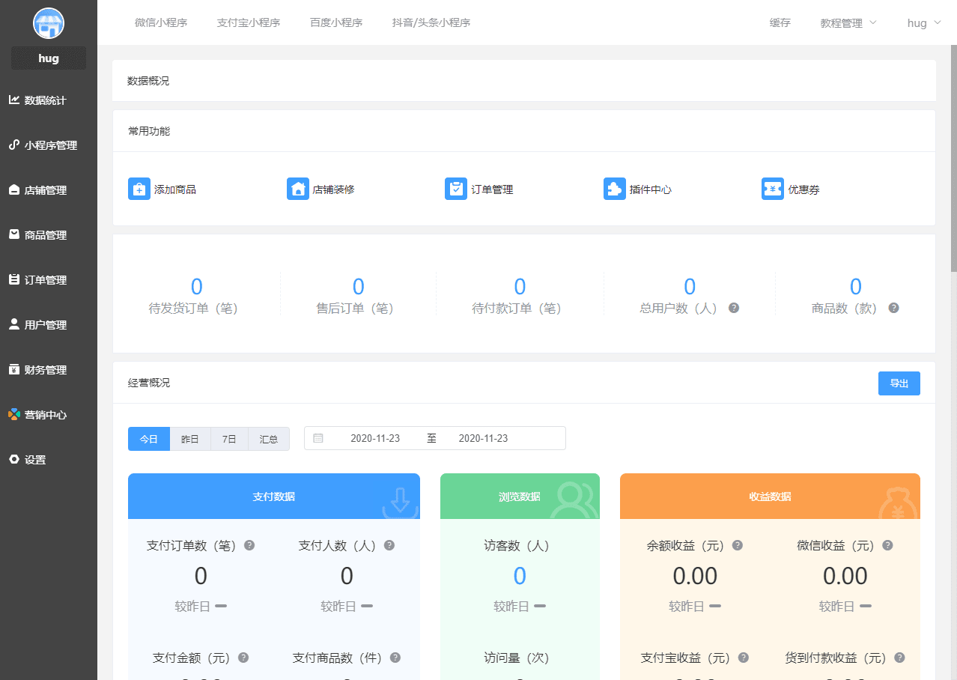Click the help icon beside 支付宝收益
This screenshot has width=957, height=680.
(x=744, y=658)
